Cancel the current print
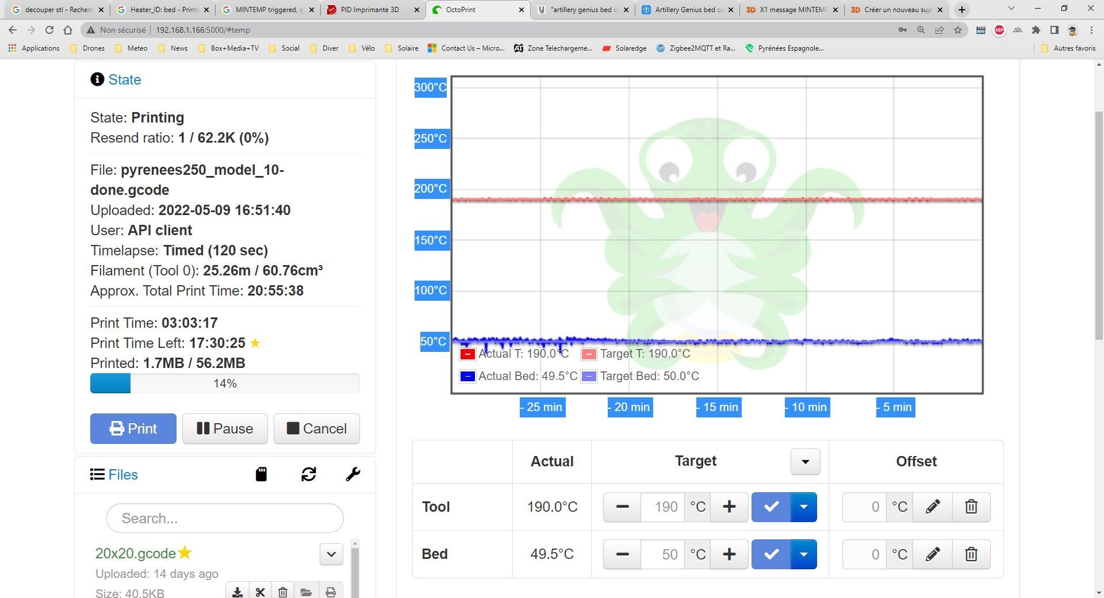1104x598 pixels. (x=317, y=428)
